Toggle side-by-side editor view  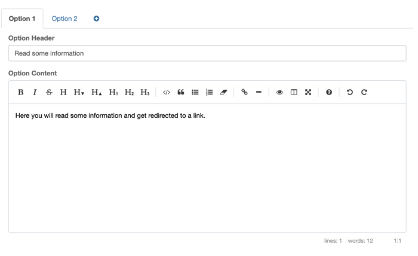tap(294, 92)
